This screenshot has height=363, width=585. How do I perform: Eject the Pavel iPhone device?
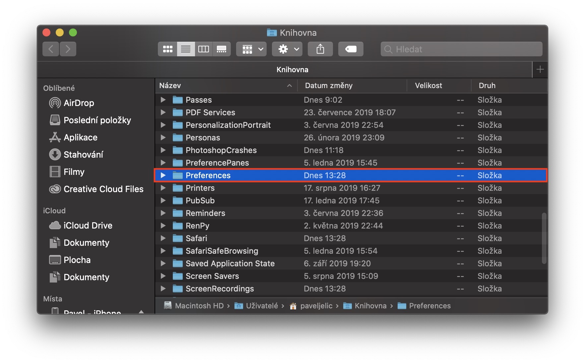tap(141, 312)
